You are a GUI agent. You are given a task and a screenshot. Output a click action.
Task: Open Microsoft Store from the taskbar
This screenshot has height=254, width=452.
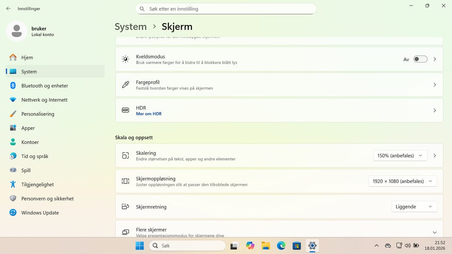pos(297,246)
